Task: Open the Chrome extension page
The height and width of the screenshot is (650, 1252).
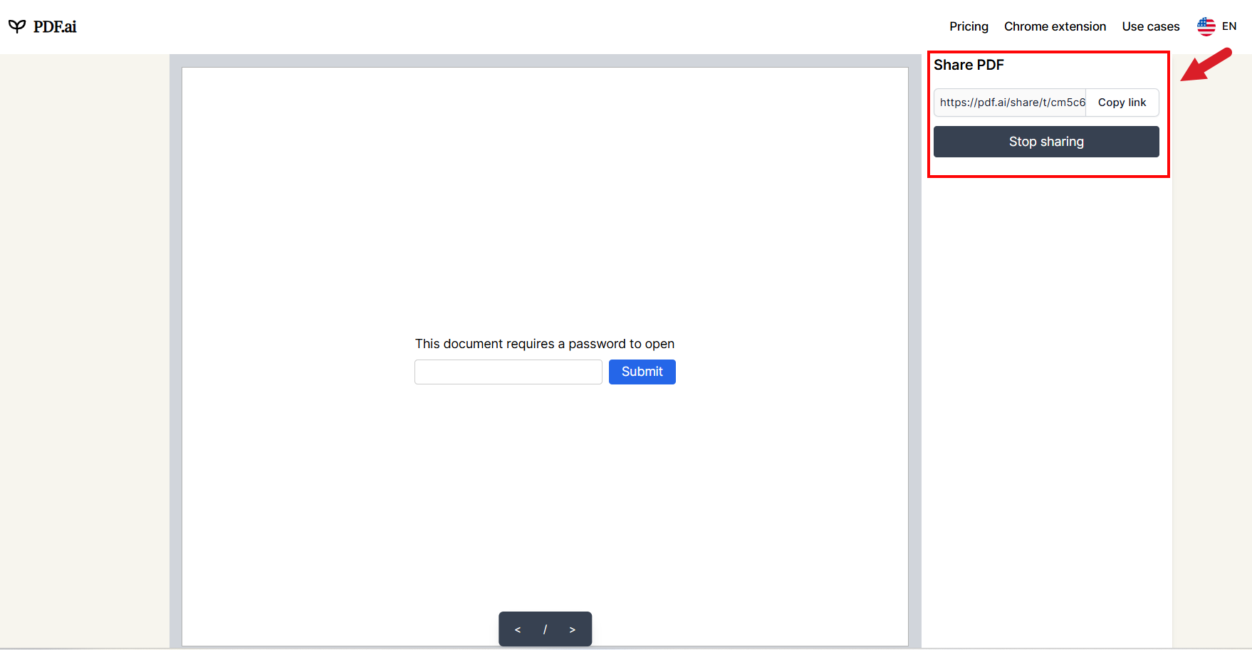Action: pos(1055,26)
